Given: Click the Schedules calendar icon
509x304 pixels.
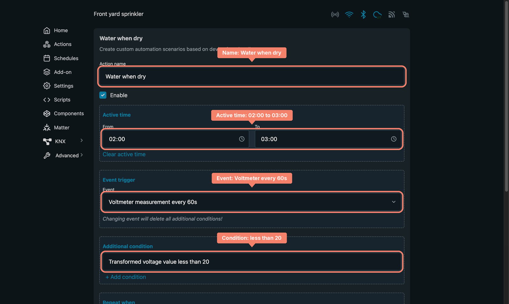Looking at the screenshot, I should click(x=47, y=58).
